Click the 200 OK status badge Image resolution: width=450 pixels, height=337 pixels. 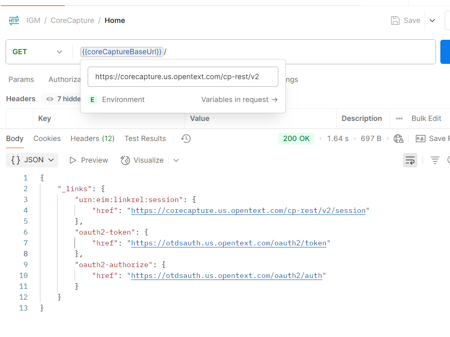click(x=296, y=139)
